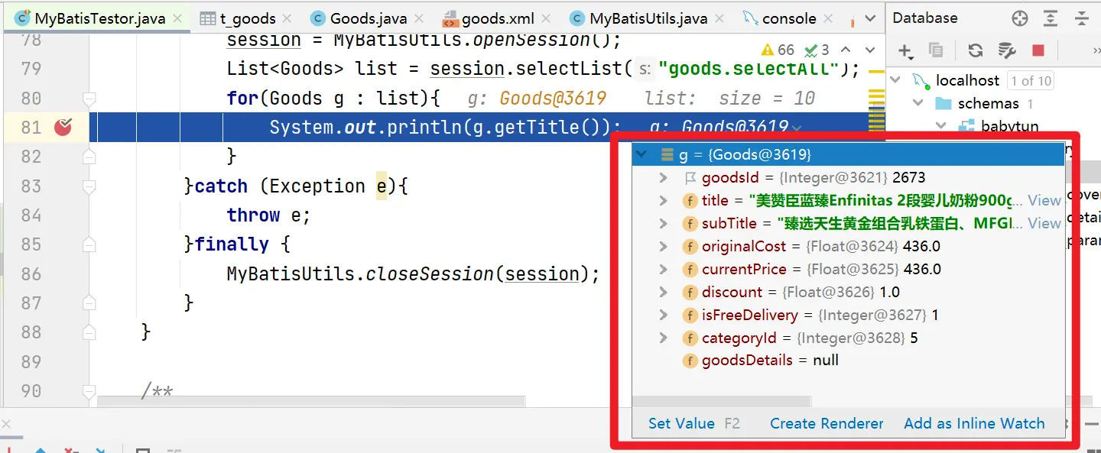Open inline g: Goods@3619 hint dropdown arrow
This screenshot has width=1101, height=453.
(x=797, y=128)
